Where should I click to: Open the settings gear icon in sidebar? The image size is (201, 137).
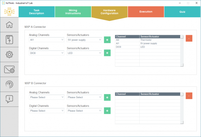click(x=9, y=54)
